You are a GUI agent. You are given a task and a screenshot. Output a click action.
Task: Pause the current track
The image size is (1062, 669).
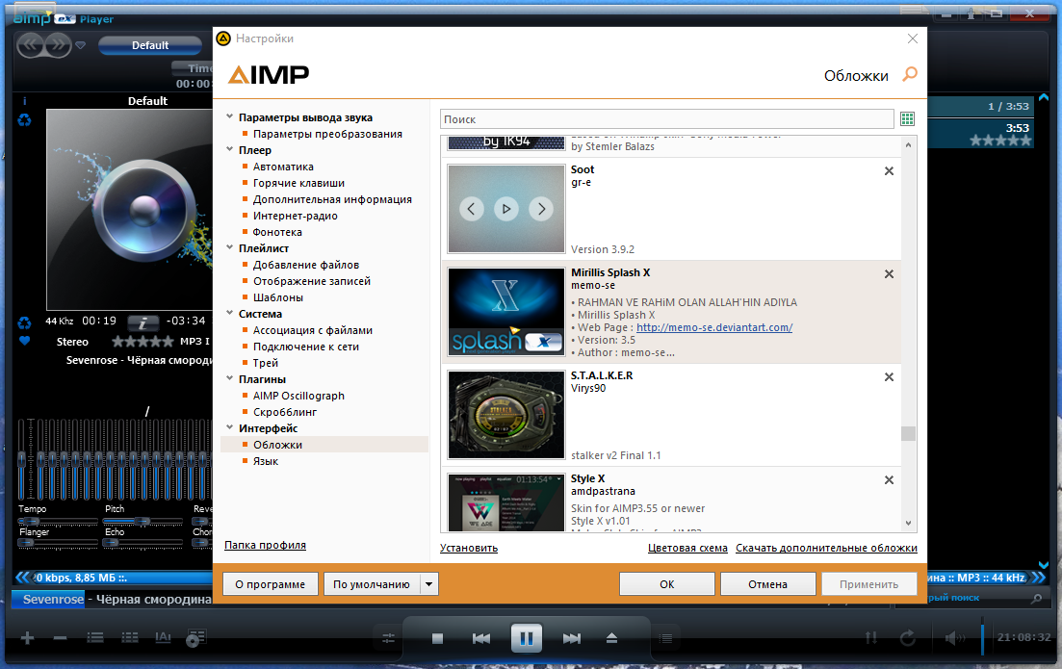tap(527, 638)
